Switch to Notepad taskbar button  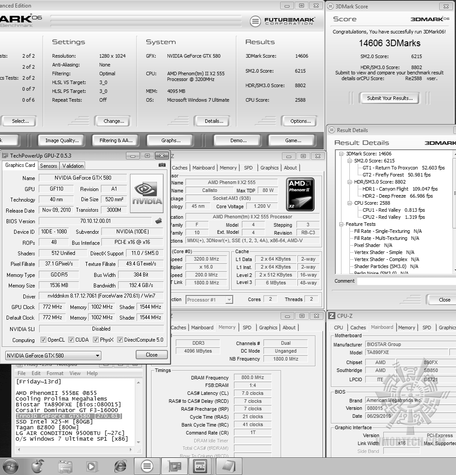(x=229, y=466)
